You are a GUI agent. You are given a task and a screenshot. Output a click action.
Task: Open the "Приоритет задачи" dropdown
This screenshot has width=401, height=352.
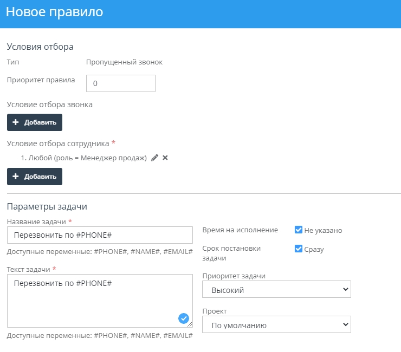[x=276, y=290]
